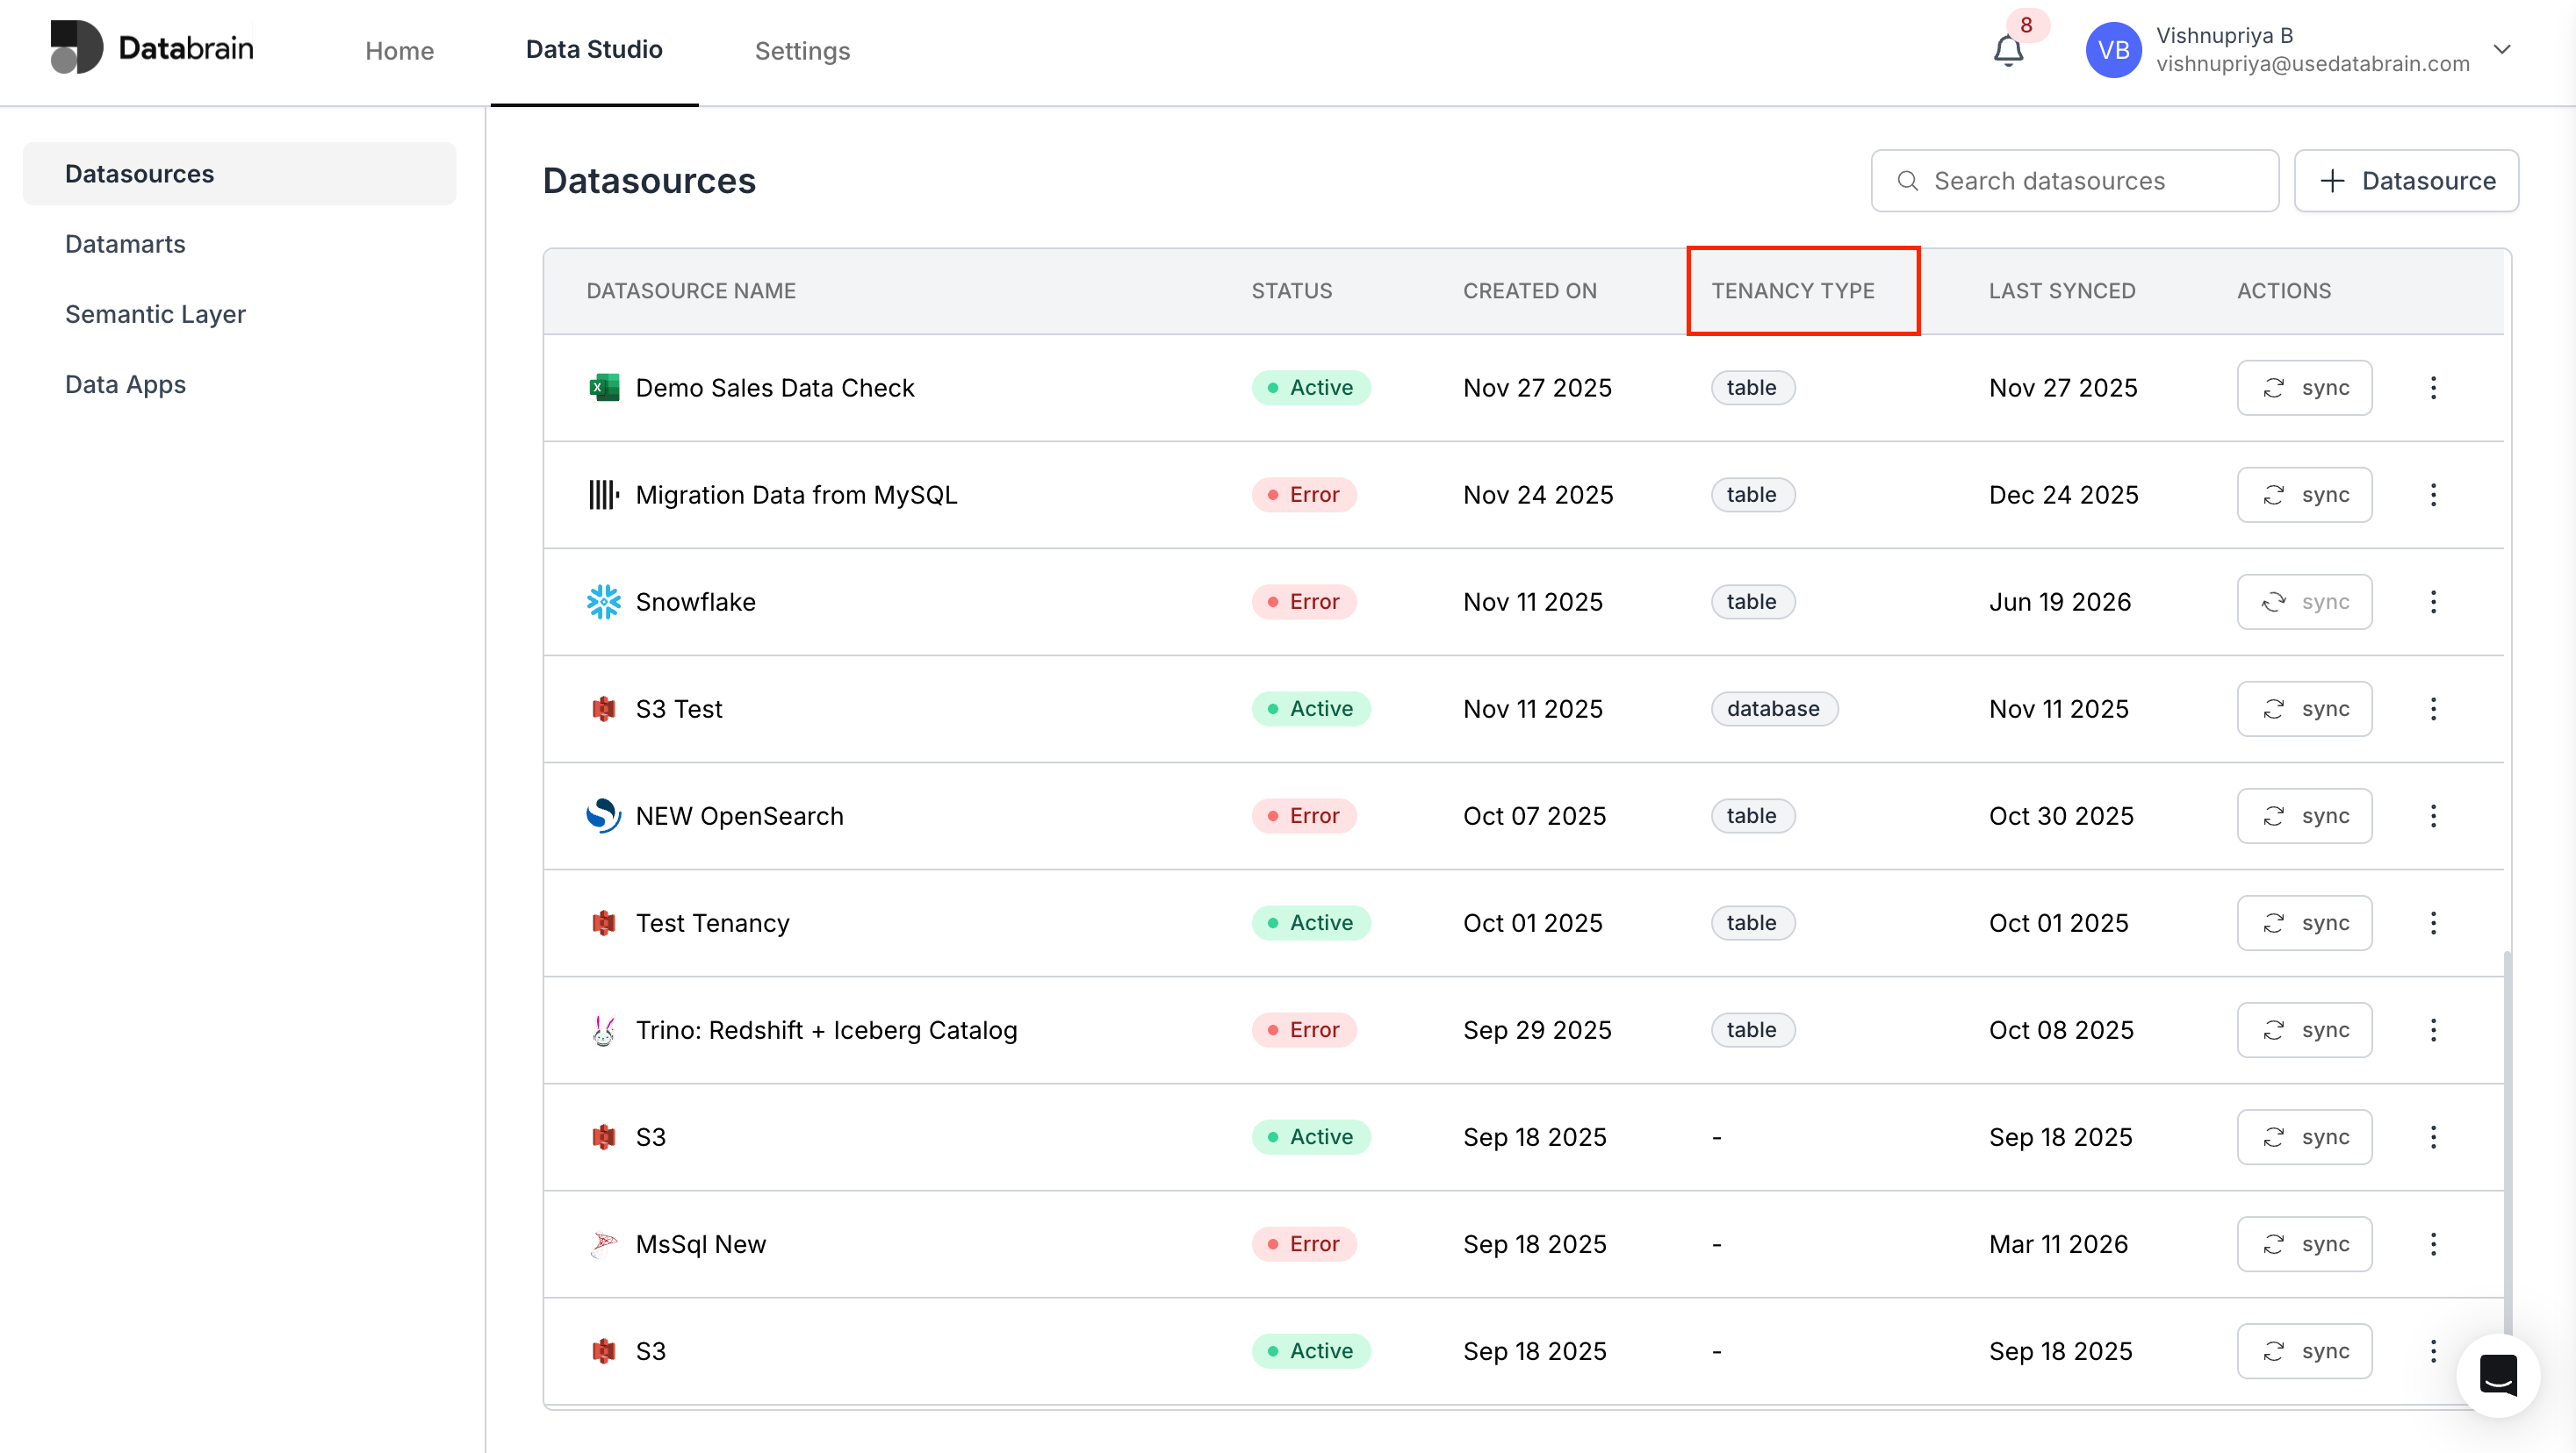Click the S3 Test bucket icon

tap(603, 708)
